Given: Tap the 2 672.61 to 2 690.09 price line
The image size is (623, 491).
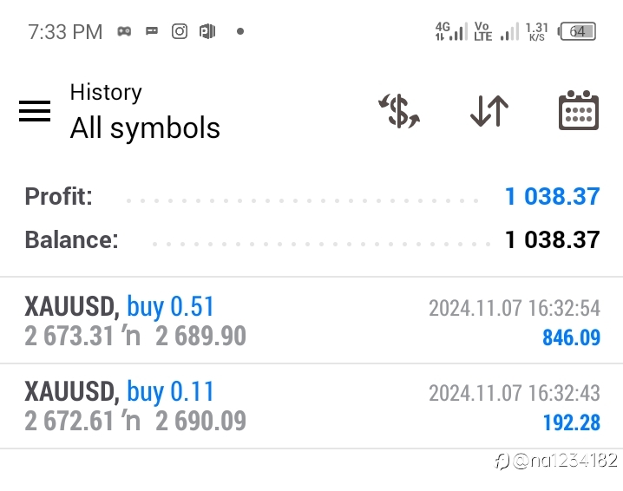Looking at the screenshot, I should tap(135, 421).
